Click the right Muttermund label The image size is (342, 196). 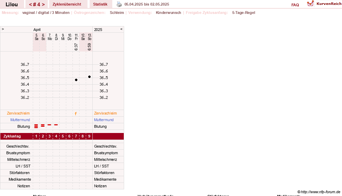(x=104, y=120)
